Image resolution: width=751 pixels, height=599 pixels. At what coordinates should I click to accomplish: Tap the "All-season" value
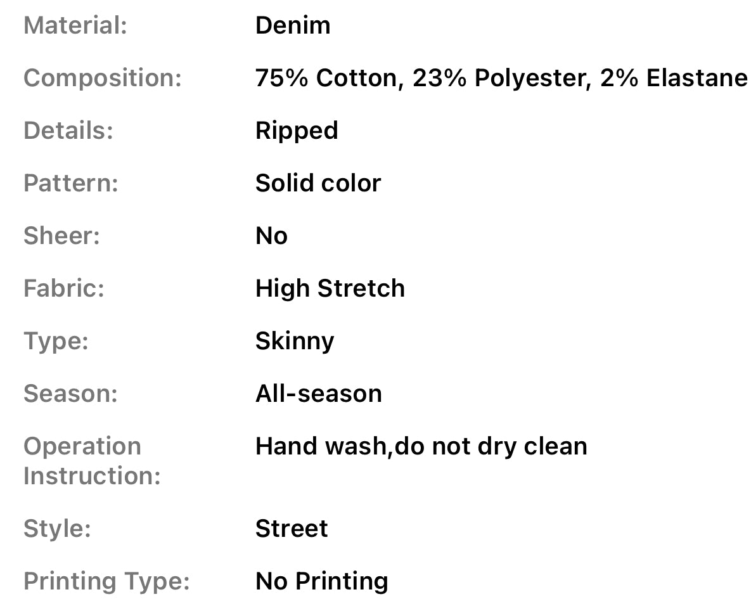click(318, 394)
